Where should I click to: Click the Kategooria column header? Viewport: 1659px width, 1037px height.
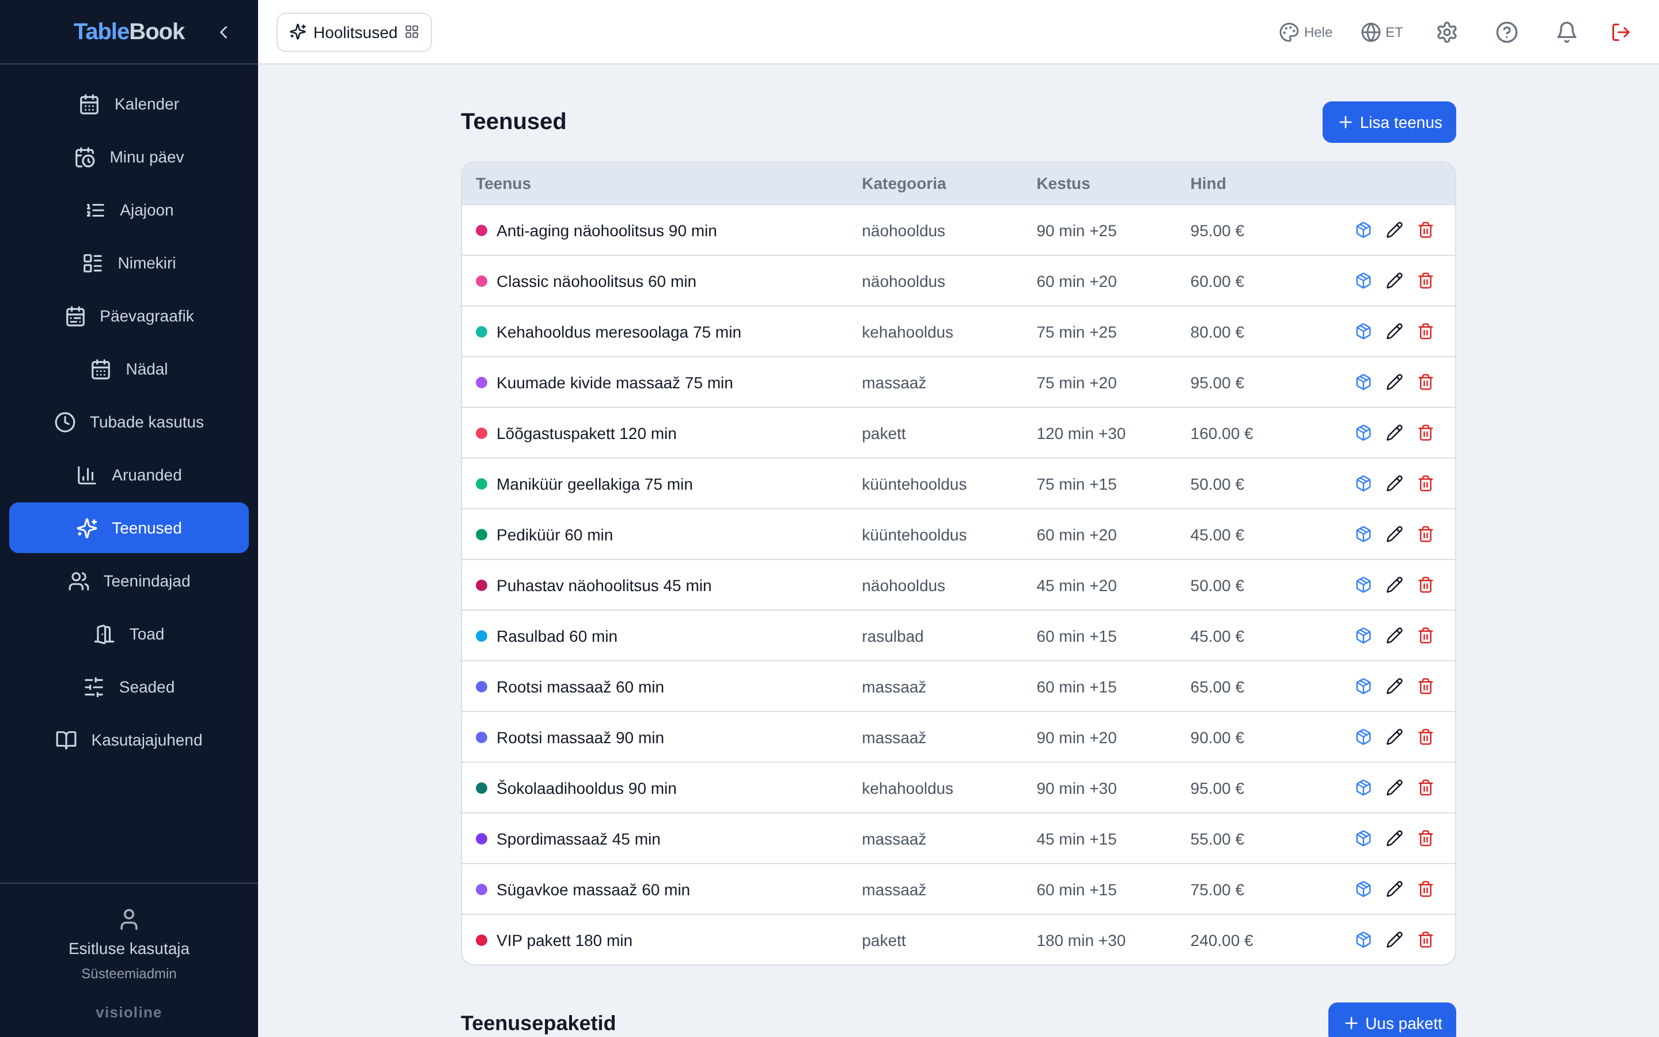pos(904,184)
